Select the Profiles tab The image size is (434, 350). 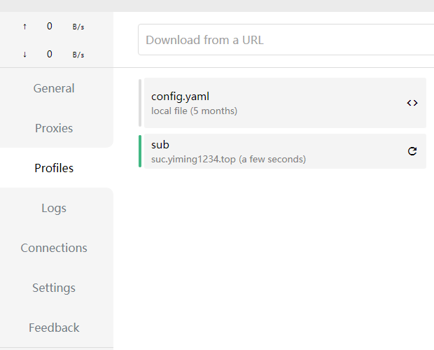point(54,168)
